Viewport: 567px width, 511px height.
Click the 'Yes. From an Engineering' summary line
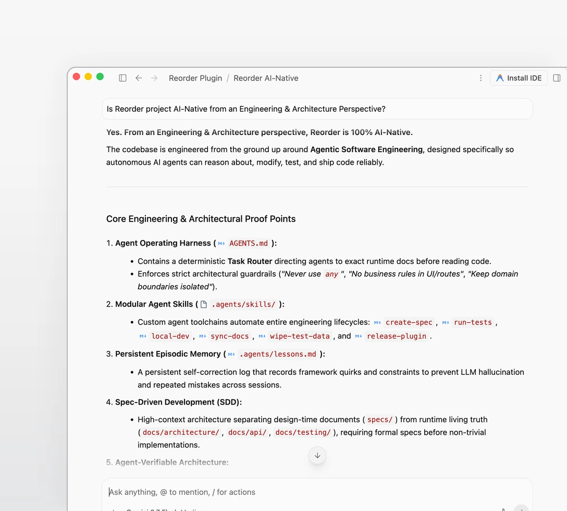(x=260, y=132)
